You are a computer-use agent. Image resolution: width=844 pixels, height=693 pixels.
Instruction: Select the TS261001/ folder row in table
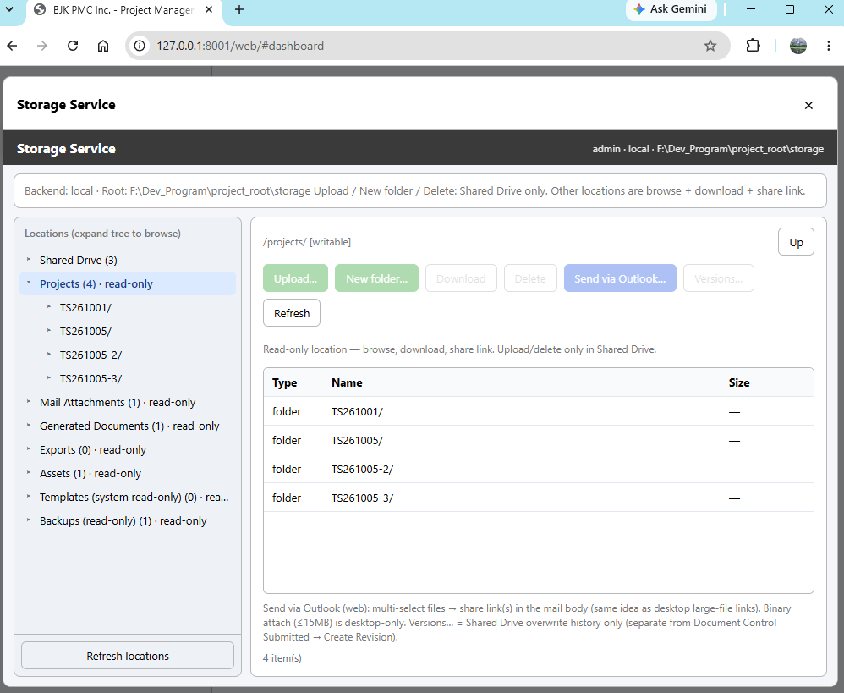coord(538,411)
